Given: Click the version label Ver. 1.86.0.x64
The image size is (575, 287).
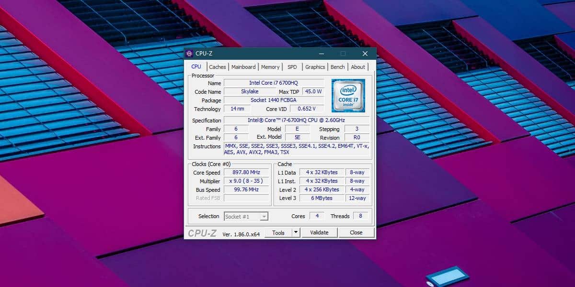Looking at the screenshot, I should (x=241, y=234).
